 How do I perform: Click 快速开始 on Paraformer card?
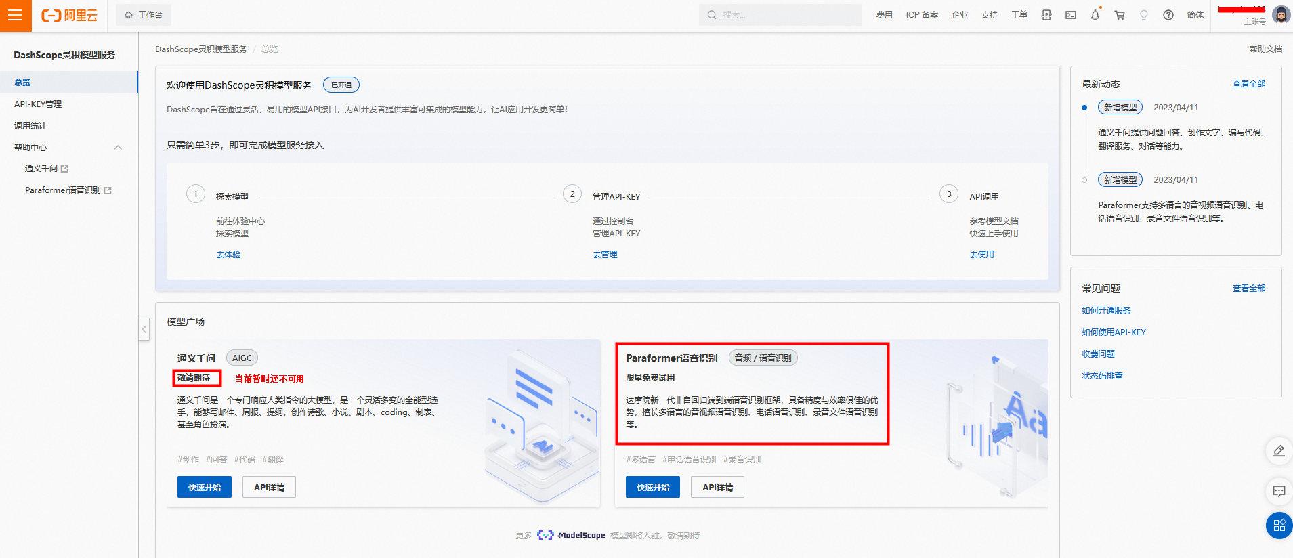[x=653, y=487]
